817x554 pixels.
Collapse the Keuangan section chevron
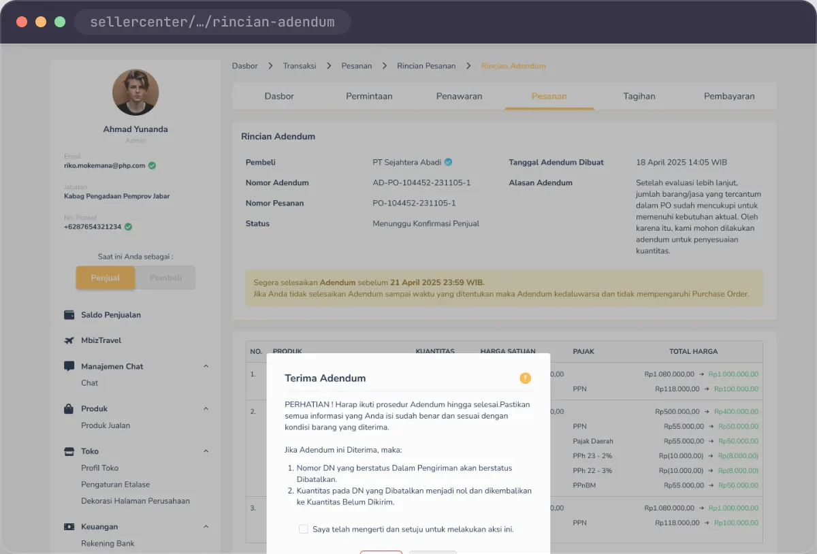(206, 527)
